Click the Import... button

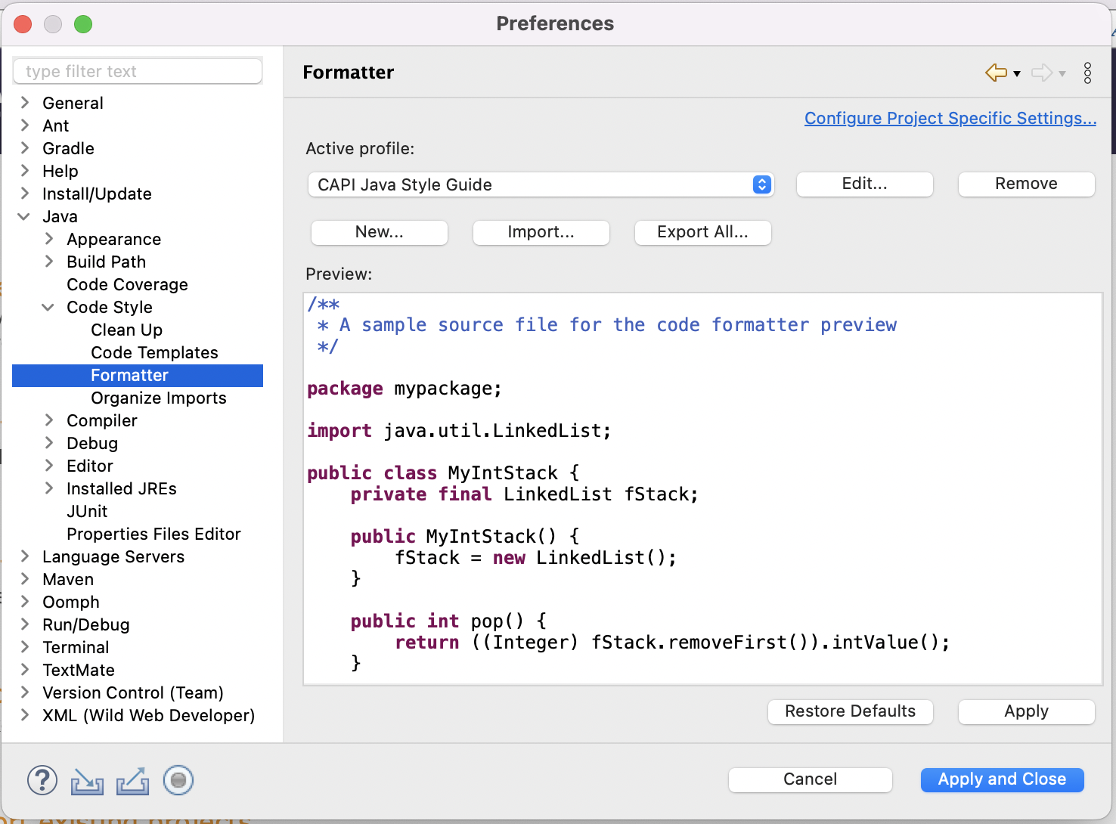(541, 232)
